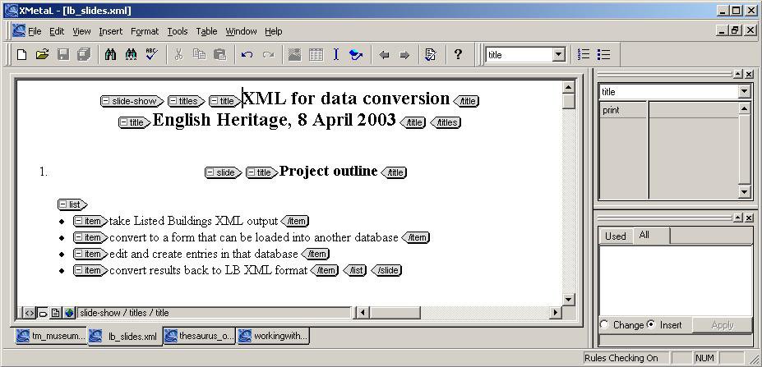
Task: Click the numbered list icon
Action: point(584,55)
